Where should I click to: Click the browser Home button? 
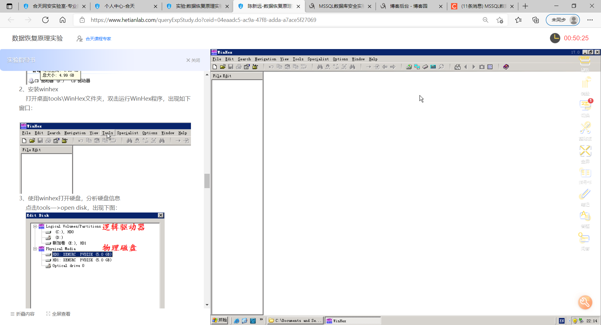[63, 20]
